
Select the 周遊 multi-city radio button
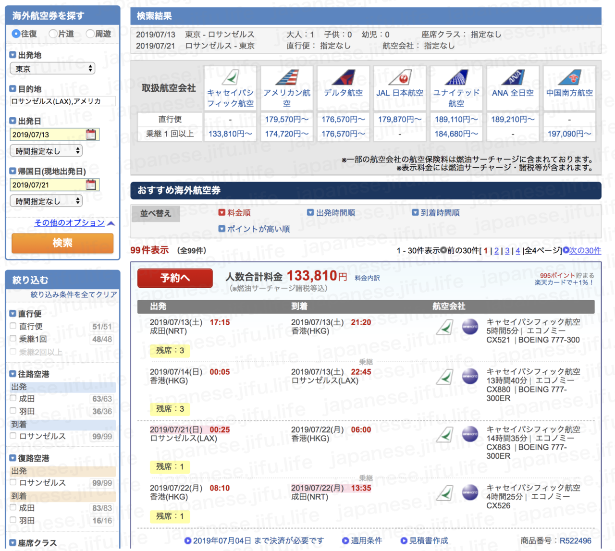[x=90, y=34]
